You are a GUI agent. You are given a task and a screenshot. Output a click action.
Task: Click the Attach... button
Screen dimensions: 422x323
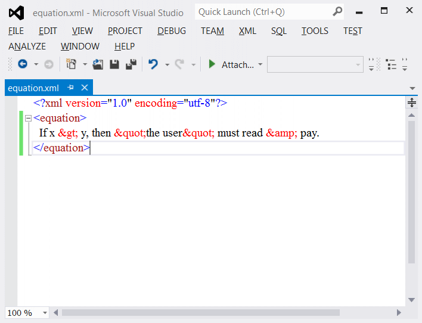[238, 64]
